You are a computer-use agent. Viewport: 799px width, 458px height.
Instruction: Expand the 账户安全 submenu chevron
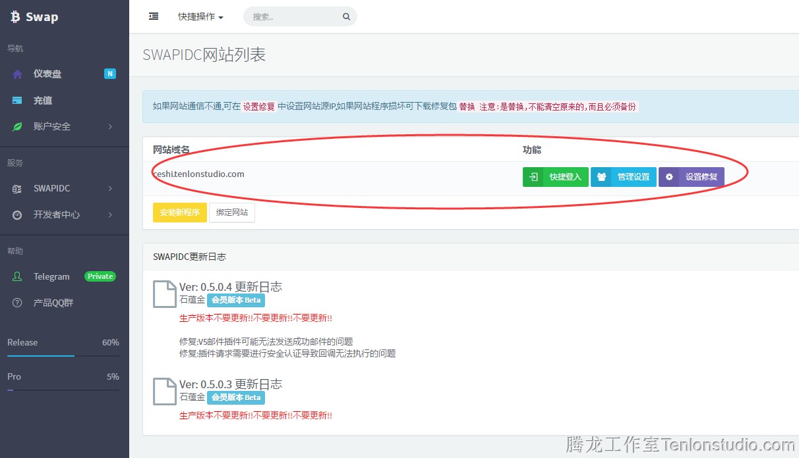tap(110, 127)
